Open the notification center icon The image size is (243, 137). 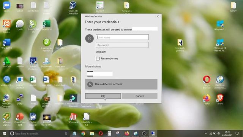(237, 134)
